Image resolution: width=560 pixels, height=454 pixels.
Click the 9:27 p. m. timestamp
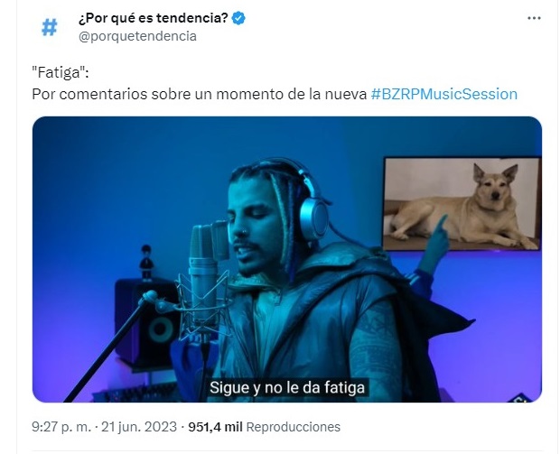click(61, 427)
